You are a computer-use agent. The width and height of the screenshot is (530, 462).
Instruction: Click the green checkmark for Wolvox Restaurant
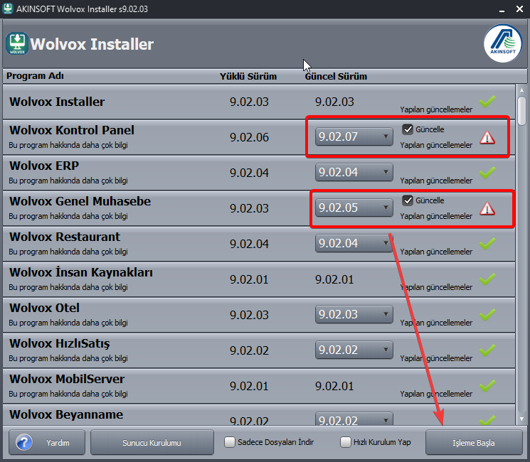click(x=487, y=244)
